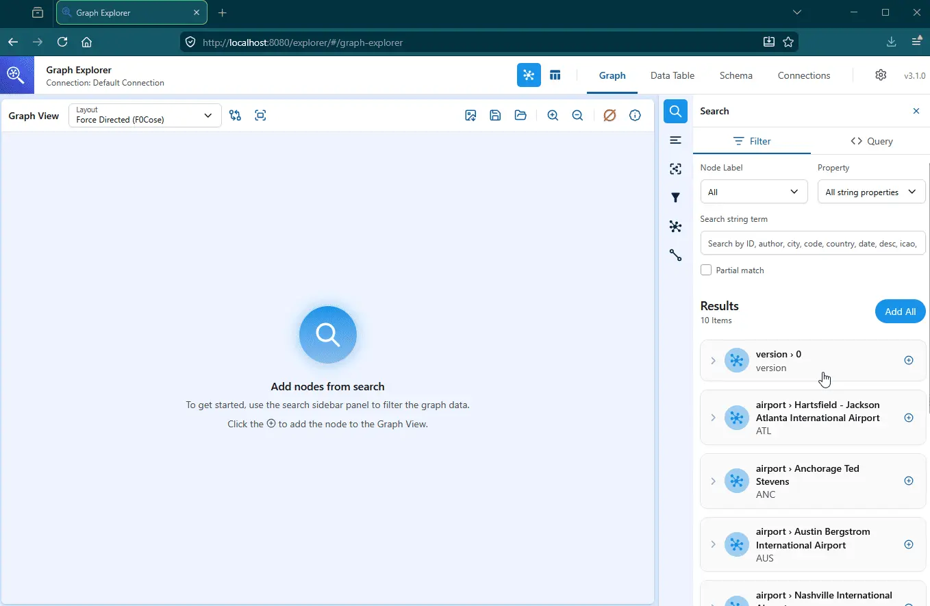Select the 'AUS' airport code text
930x606 pixels.
tap(765, 558)
